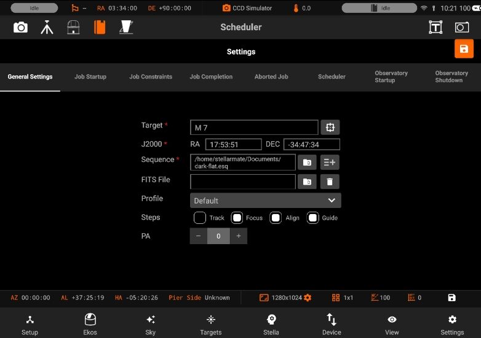Click the Pier Side Unknown text

[199, 298]
